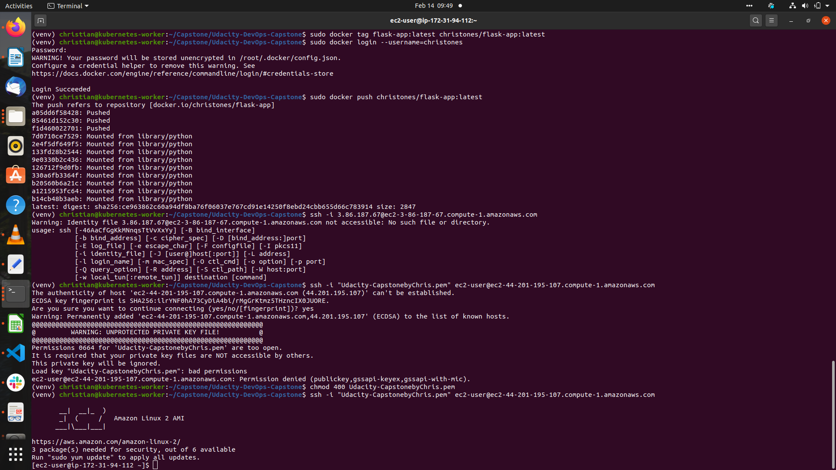Launch Visual Studio Code from the dock

pyautogui.click(x=16, y=353)
